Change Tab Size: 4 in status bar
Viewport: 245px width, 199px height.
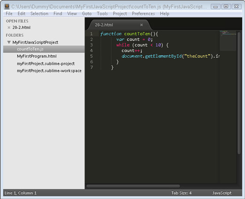coord(181,193)
